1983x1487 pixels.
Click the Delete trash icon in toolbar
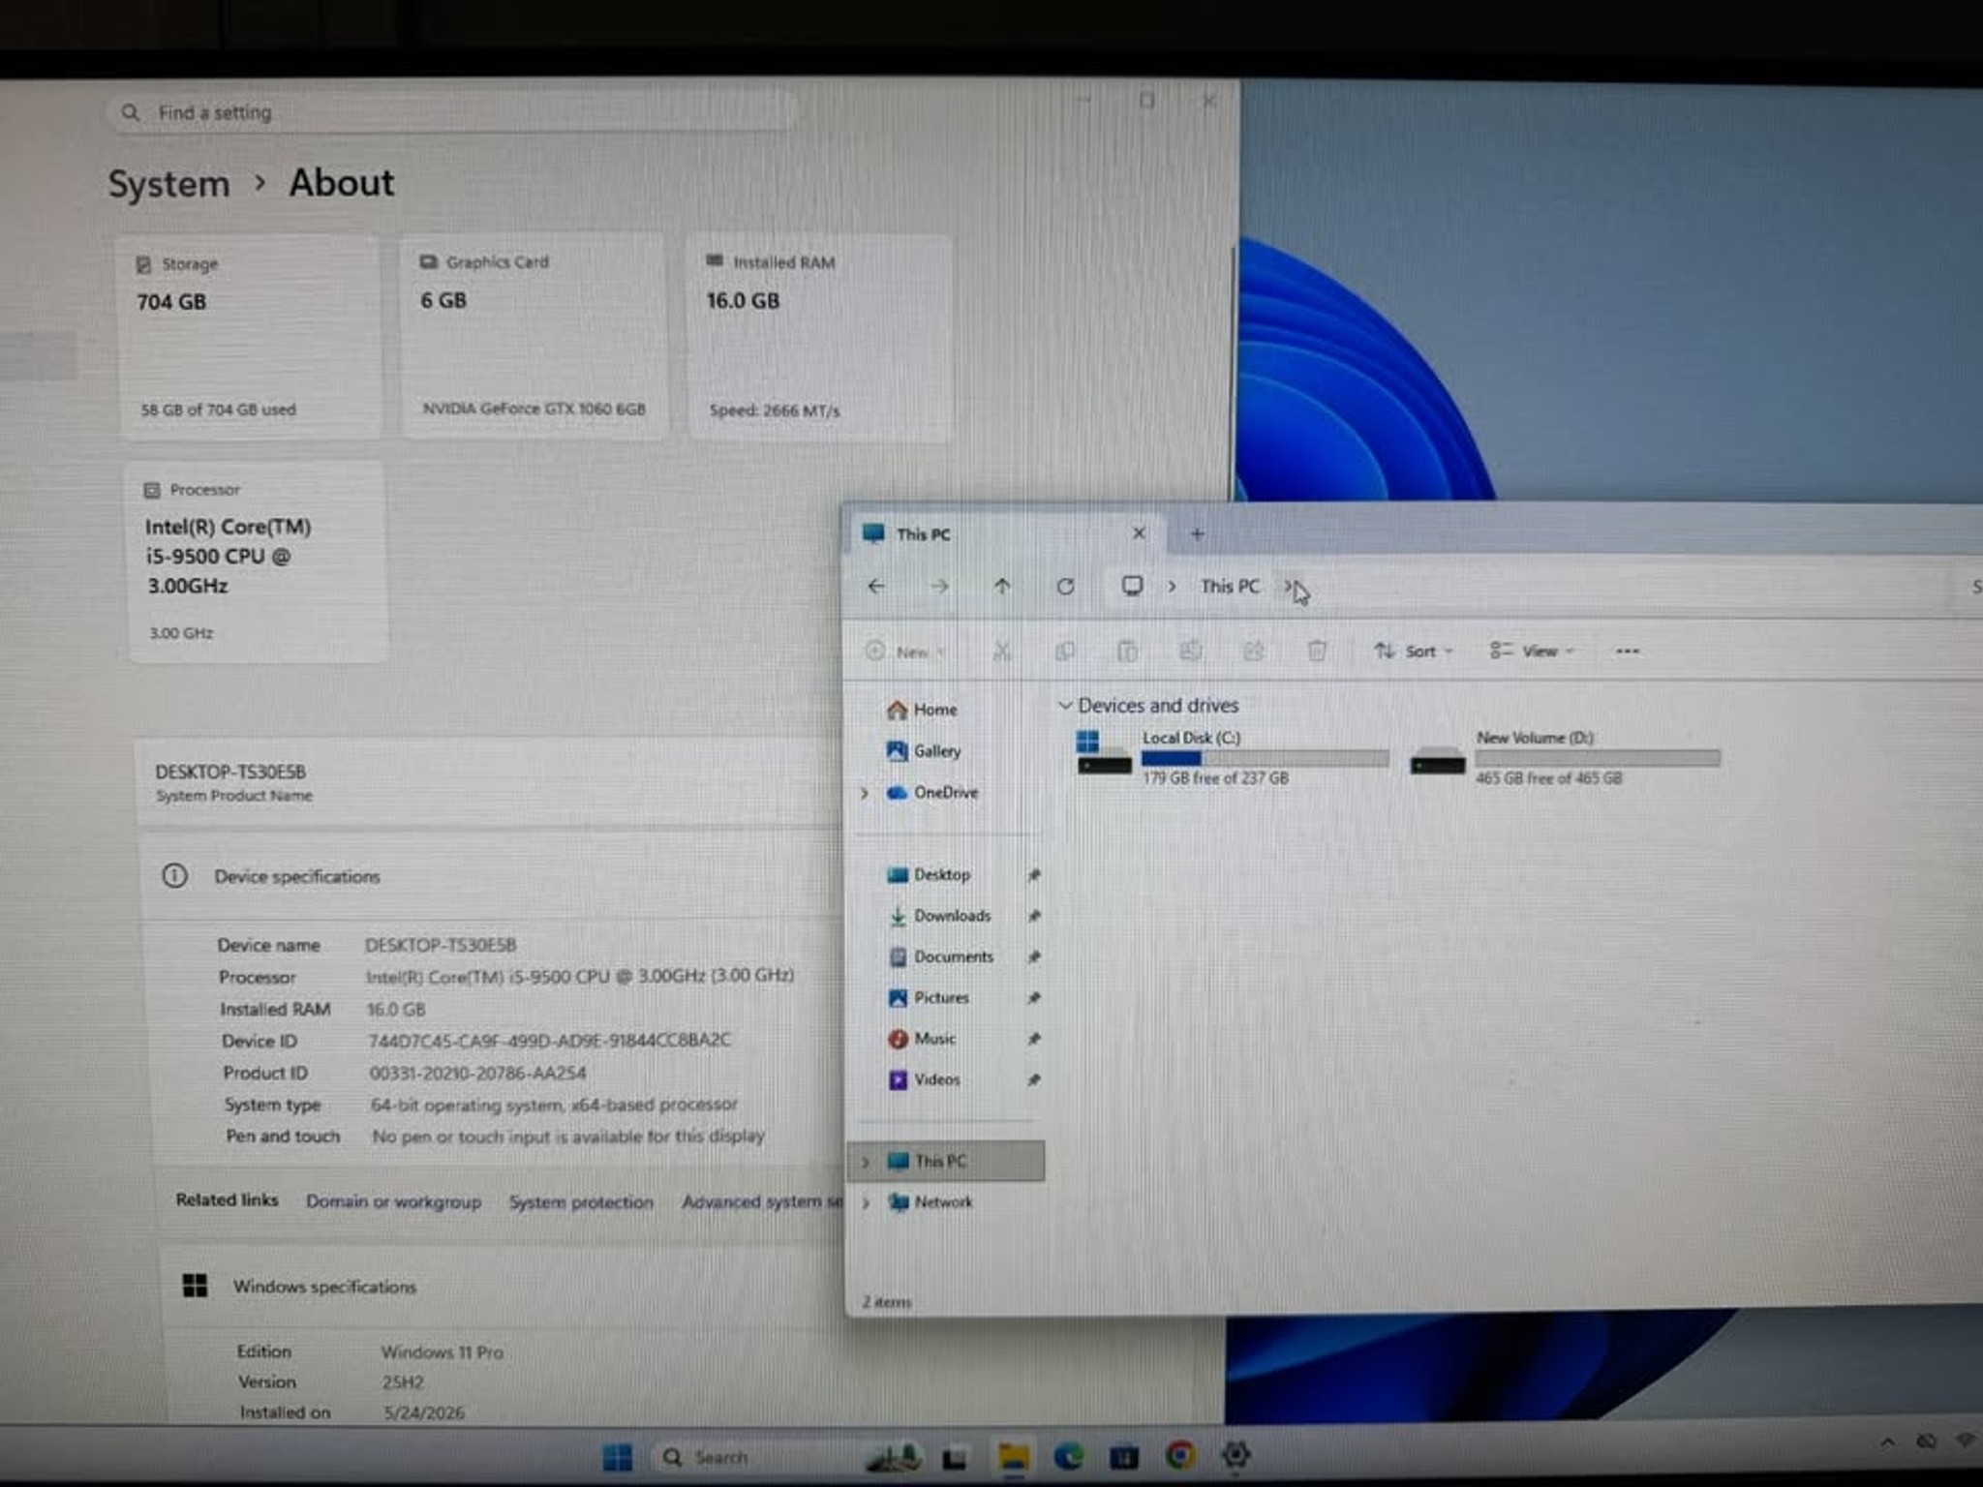click(1317, 651)
